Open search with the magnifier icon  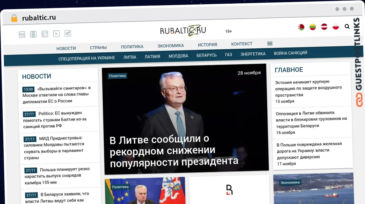pos(347,26)
